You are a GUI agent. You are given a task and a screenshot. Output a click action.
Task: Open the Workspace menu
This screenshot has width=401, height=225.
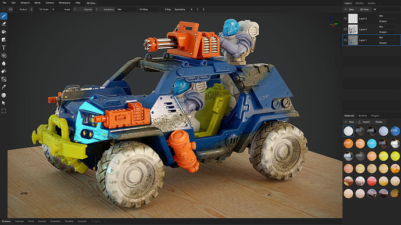point(65,3)
